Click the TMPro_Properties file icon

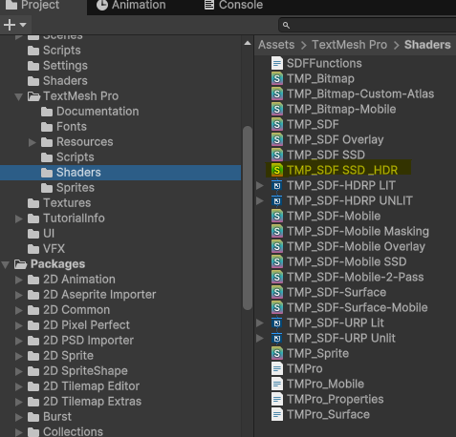pyautogui.click(x=277, y=399)
